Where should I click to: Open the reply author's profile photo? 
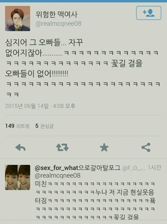pos(18,177)
